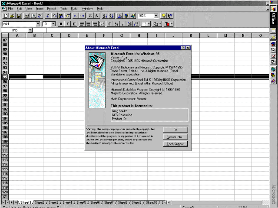Open the Font size dropdown
Screen dimensions: 278x208
point(53,24)
